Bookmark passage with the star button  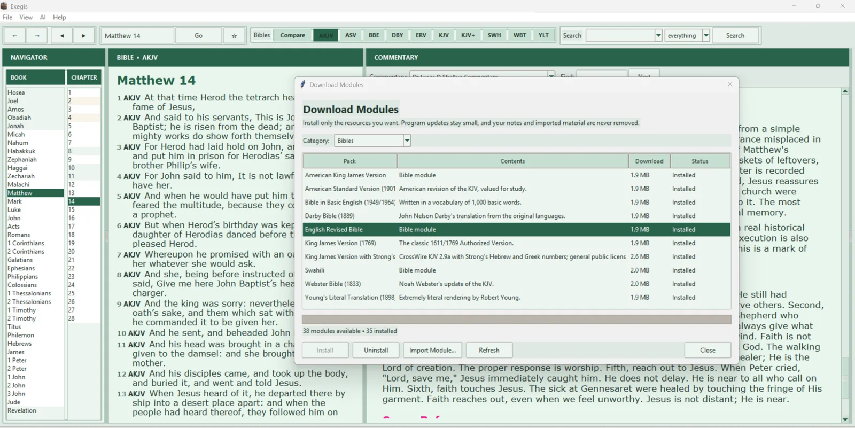tap(234, 36)
